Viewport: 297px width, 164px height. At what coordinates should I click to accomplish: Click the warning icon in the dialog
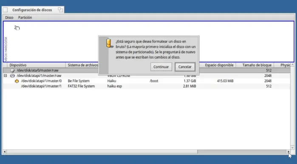coord(110,43)
